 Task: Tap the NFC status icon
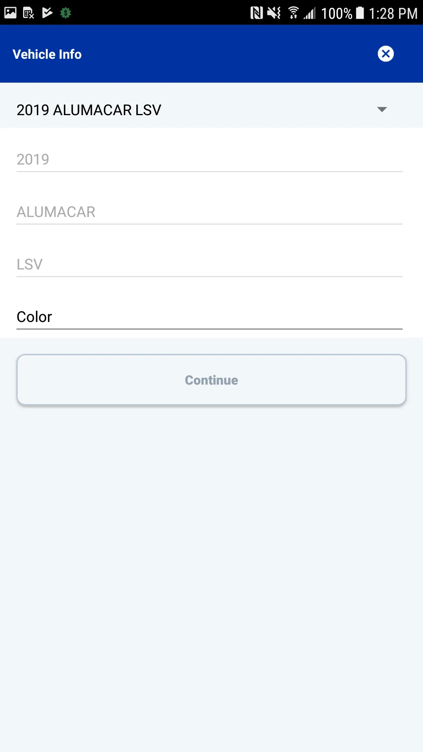[256, 13]
